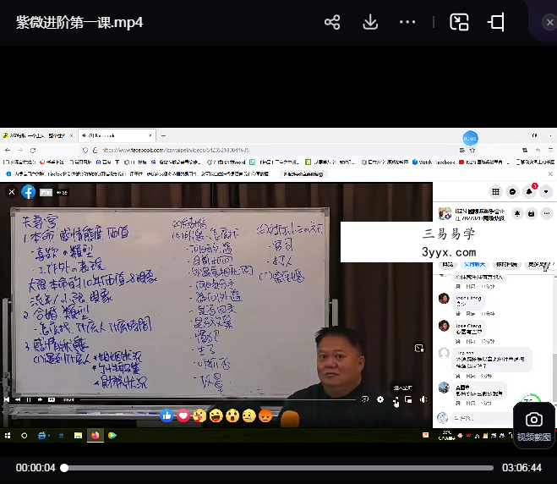Open the Windows Start button
Image resolution: width=557 pixels, height=484 pixels.
pyautogui.click(x=8, y=435)
